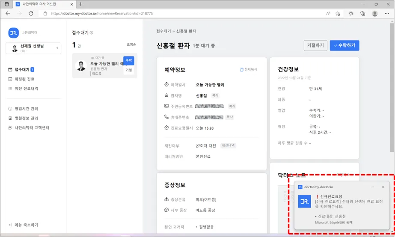Screen dimensions: 395x237
Task: Click 거절 on the waiting patient card
Action: coord(129,70)
